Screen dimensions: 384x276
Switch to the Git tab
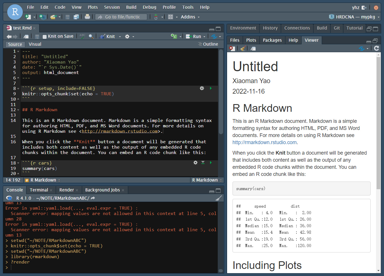[337, 28]
